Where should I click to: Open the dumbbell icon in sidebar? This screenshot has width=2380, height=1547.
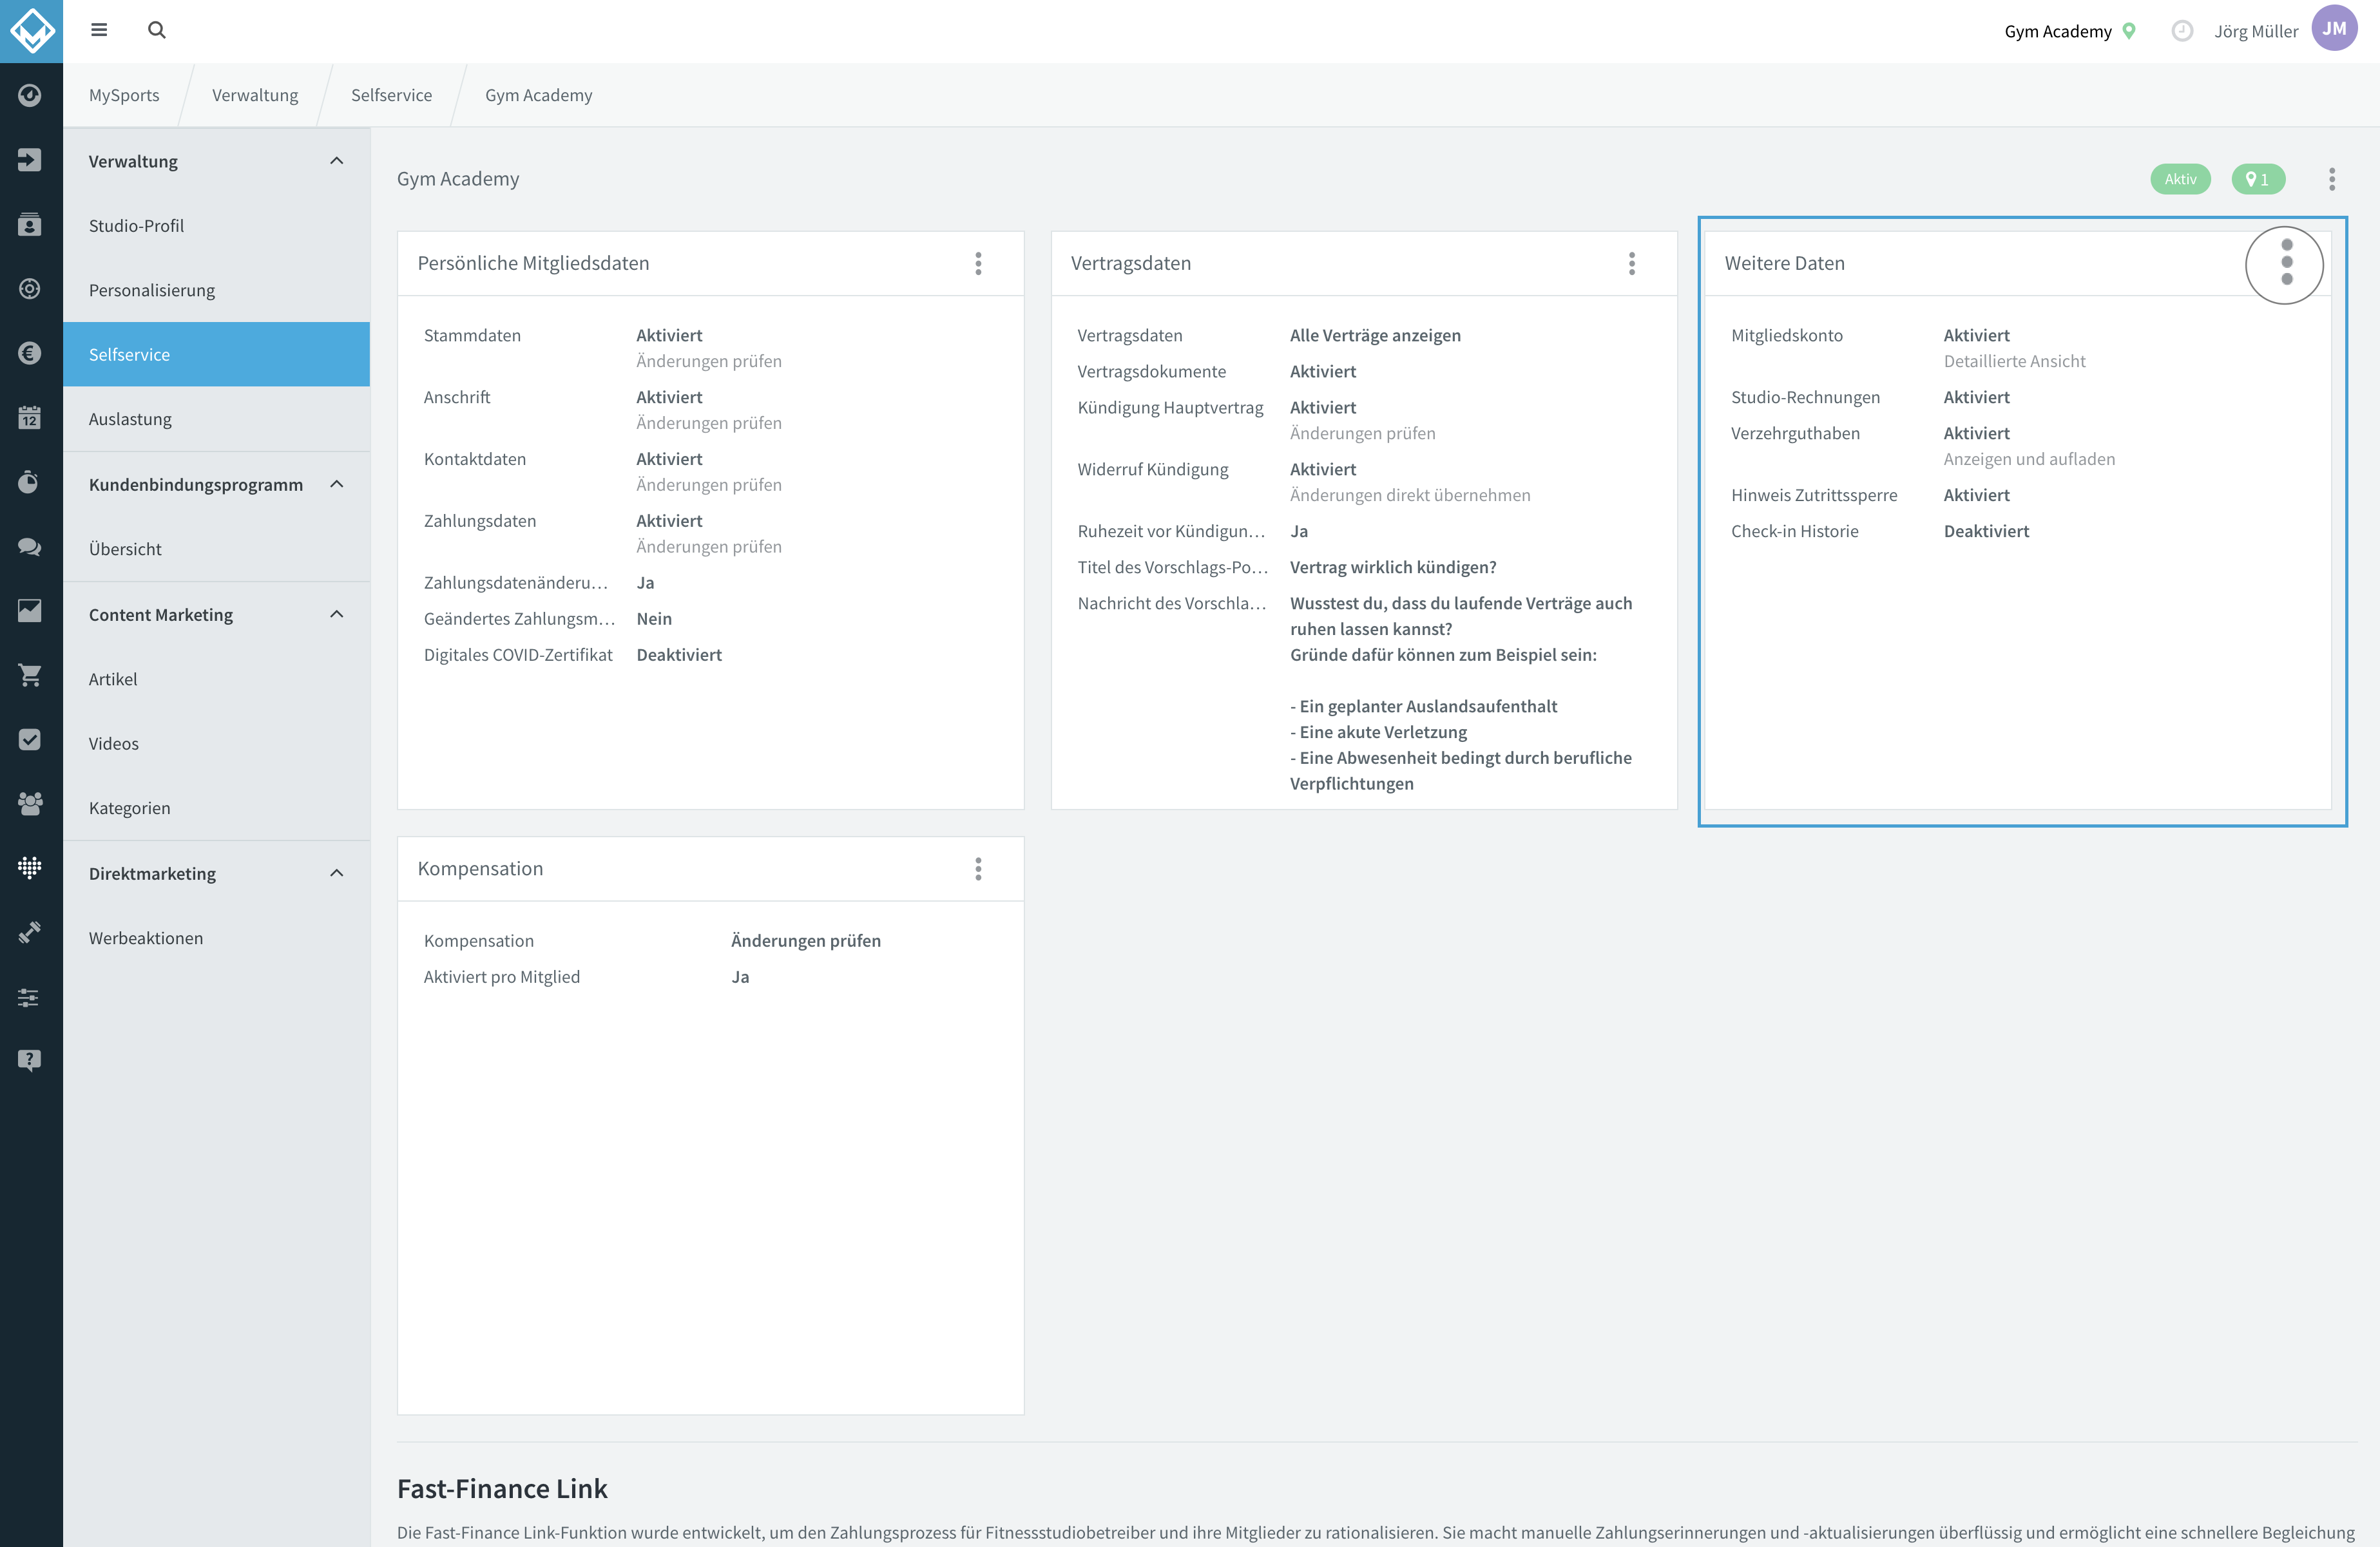tap(30, 933)
